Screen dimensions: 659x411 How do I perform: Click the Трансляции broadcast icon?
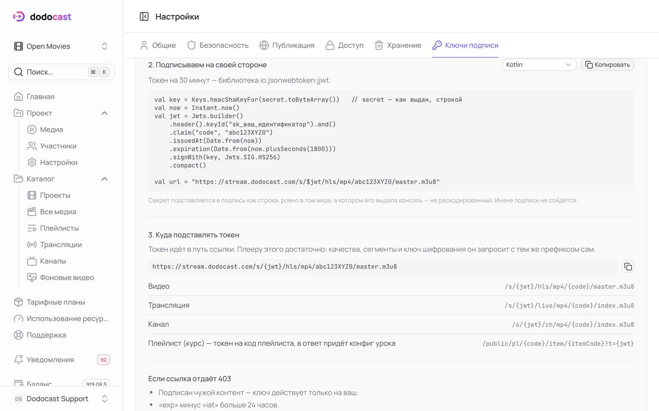click(x=32, y=245)
